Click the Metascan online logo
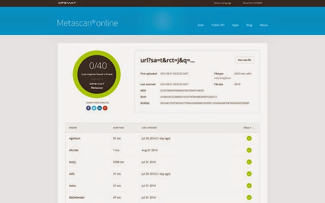 point(87,23)
